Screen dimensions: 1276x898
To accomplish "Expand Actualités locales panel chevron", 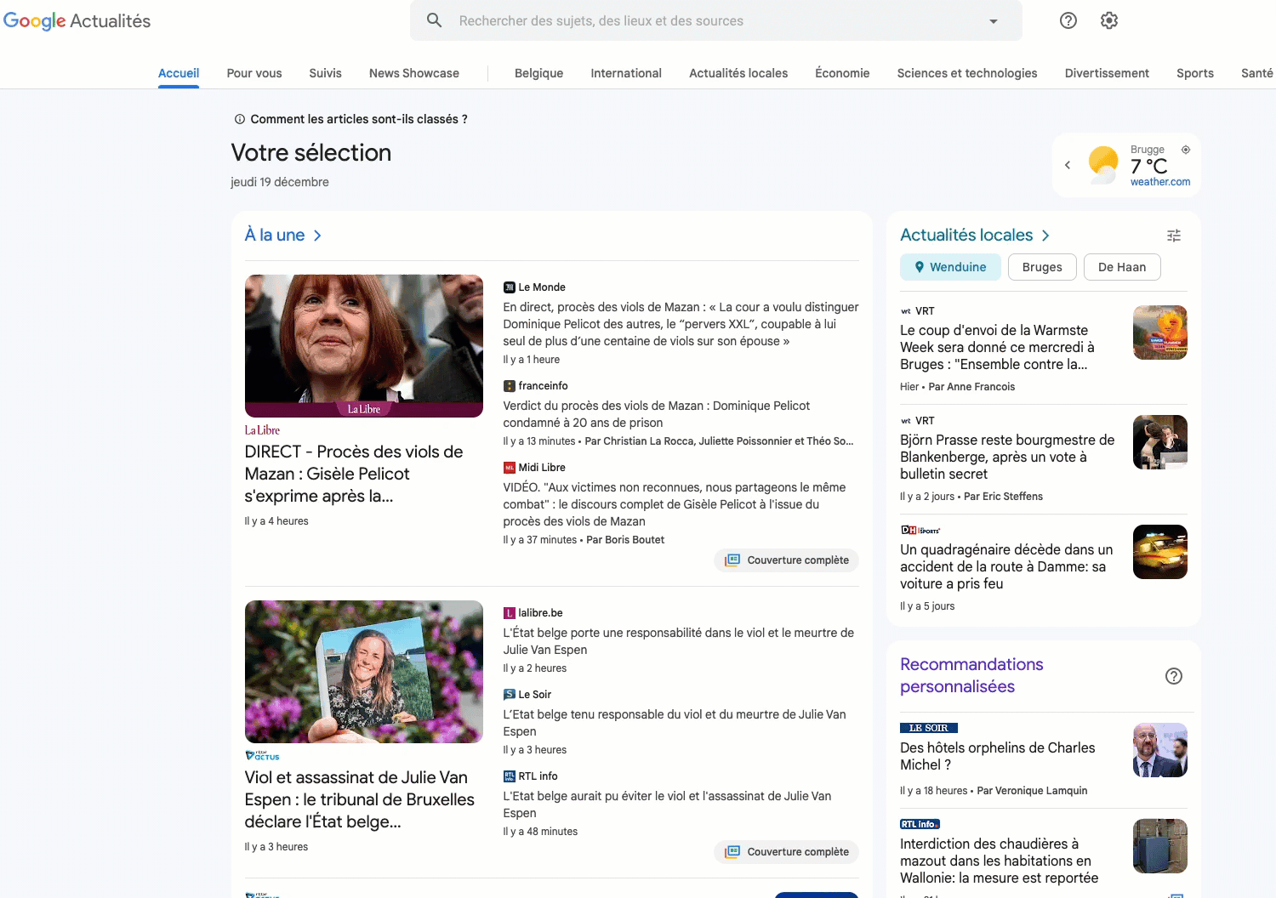I will tap(1045, 236).
